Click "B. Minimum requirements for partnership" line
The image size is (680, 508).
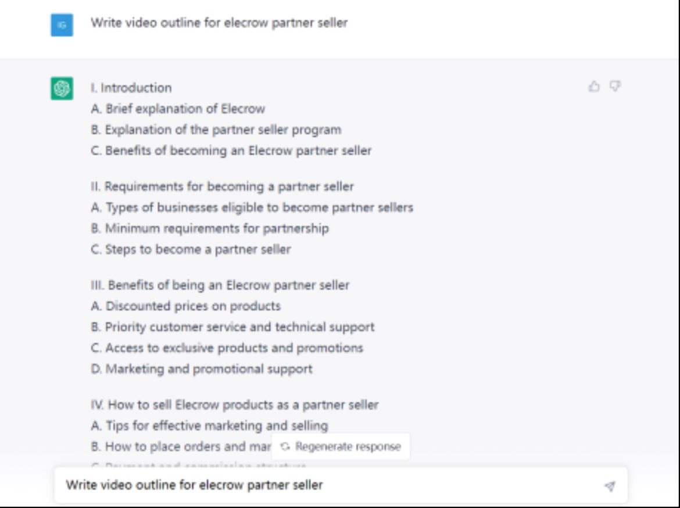point(209,228)
